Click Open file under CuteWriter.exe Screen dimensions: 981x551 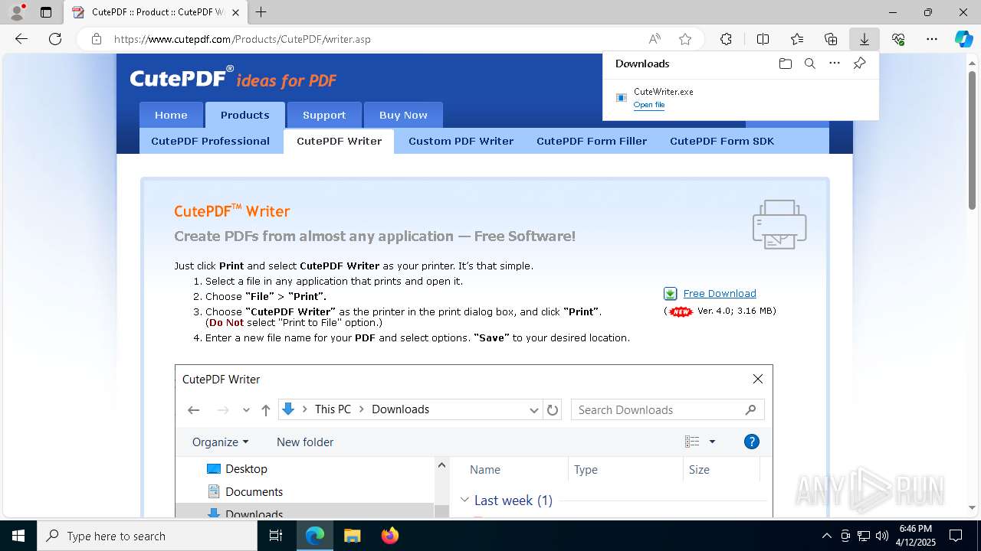click(x=649, y=105)
